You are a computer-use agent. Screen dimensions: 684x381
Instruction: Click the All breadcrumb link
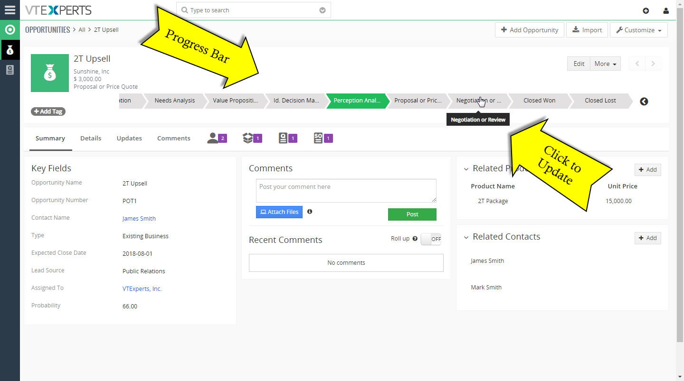[x=82, y=30]
